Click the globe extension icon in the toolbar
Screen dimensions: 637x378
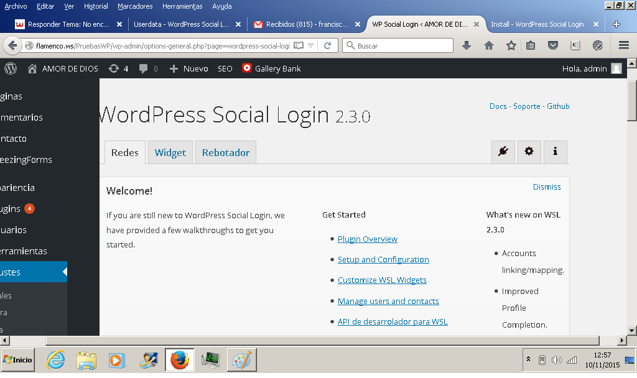click(598, 45)
